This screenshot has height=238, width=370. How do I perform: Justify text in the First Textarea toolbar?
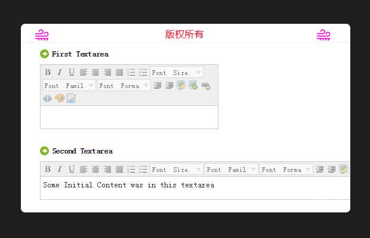pyautogui.click(x=119, y=73)
